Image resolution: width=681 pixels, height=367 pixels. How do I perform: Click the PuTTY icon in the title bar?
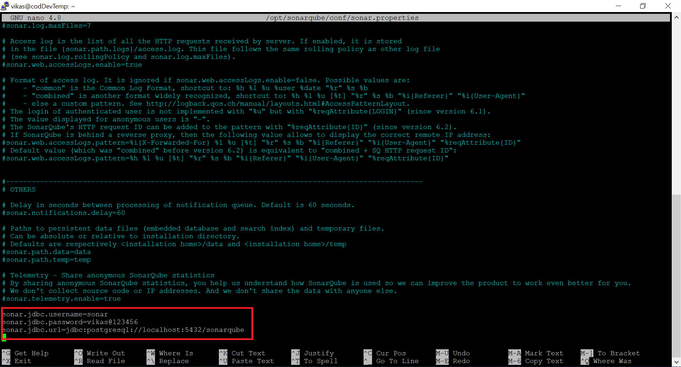5,6
